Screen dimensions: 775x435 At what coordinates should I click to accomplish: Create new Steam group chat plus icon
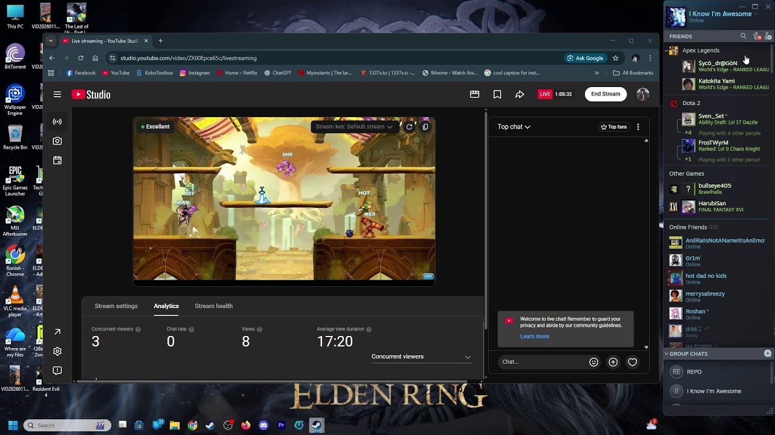point(768,353)
